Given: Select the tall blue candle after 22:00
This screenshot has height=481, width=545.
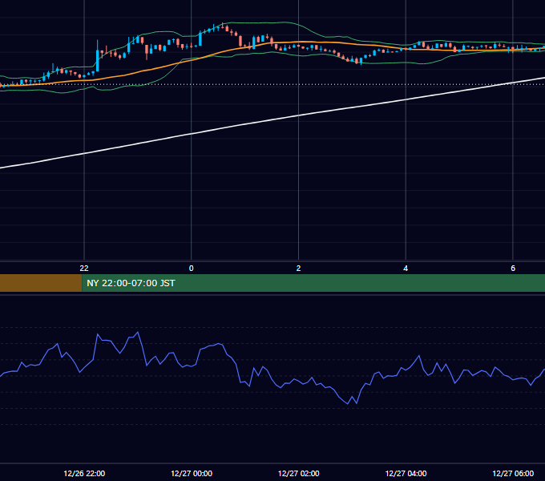Looking at the screenshot, I should (x=97, y=60).
